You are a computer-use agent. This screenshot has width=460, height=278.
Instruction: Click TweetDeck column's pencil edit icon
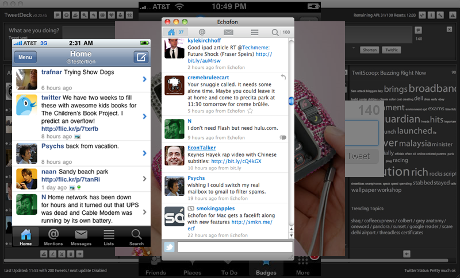tap(53, 254)
